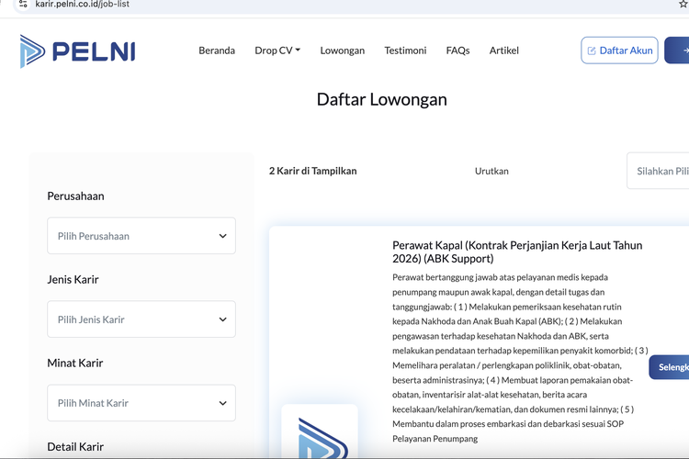Open the Pilih Jenis Karir dropdown
The height and width of the screenshot is (459, 689).
point(141,319)
